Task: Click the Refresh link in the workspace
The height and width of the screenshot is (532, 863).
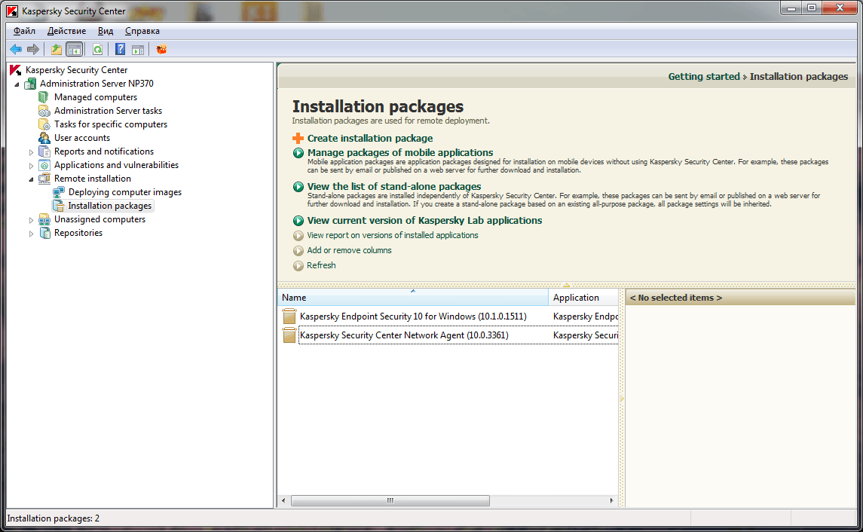Action: pyautogui.click(x=321, y=265)
